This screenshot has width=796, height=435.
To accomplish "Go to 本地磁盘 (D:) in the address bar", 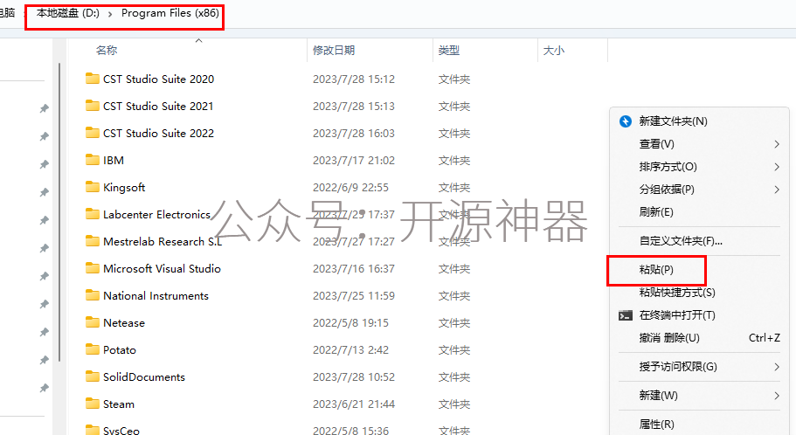I will click(68, 13).
